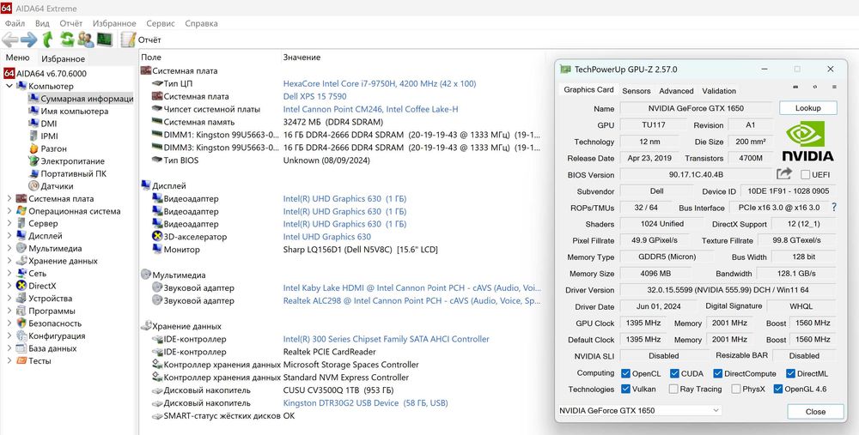This screenshot has width=859, height=435.
Task: Open the Dell XPS 15 7590 link
Action: (x=314, y=96)
